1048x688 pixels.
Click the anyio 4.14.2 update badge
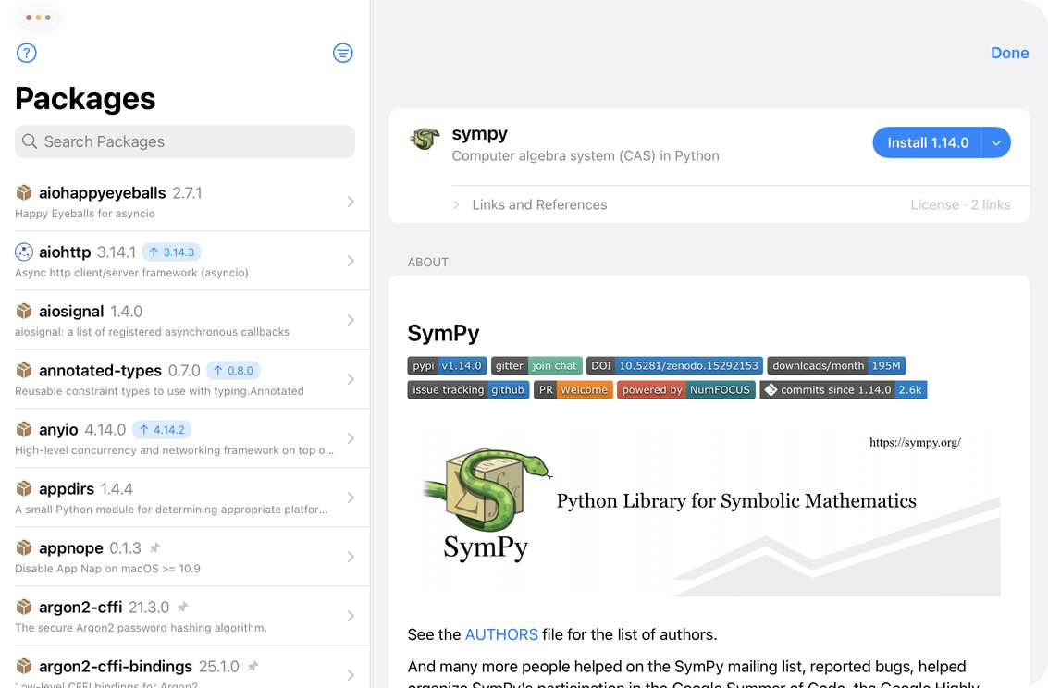coord(162,430)
